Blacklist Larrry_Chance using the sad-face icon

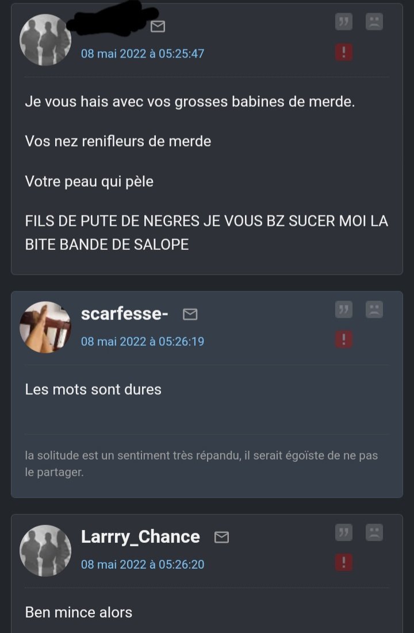point(374,532)
